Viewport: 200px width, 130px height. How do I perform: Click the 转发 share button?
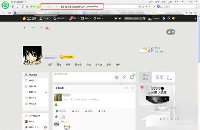[x=76, y=111]
